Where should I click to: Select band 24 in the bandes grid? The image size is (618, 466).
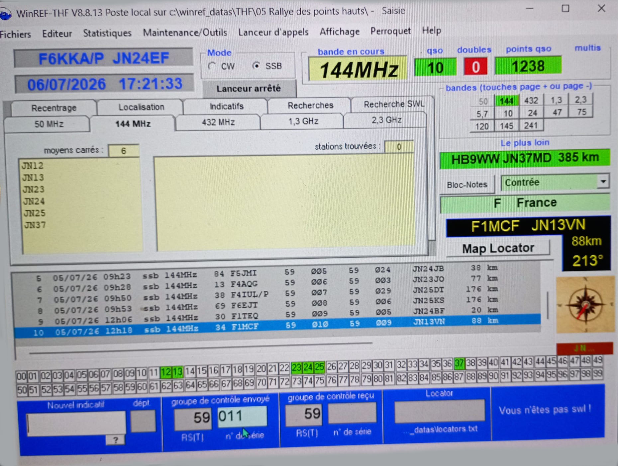[532, 113]
